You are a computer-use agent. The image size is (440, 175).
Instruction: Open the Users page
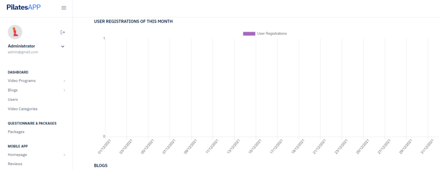13,99
